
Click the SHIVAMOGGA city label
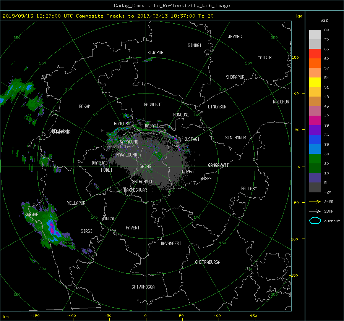point(143,287)
